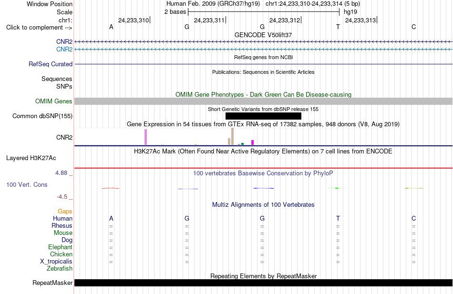Click the Gaps label in Multiz
453x294 pixels.
point(65,212)
